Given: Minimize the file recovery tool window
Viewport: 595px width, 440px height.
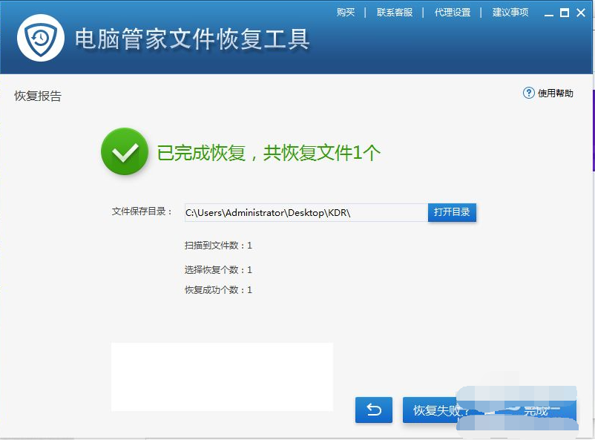Looking at the screenshot, I should point(548,13).
